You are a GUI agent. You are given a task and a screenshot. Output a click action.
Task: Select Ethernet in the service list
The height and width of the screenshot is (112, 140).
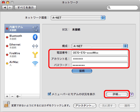pos(22,46)
